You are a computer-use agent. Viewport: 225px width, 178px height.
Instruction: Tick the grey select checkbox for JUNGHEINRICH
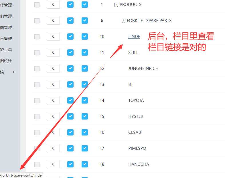[37, 69]
